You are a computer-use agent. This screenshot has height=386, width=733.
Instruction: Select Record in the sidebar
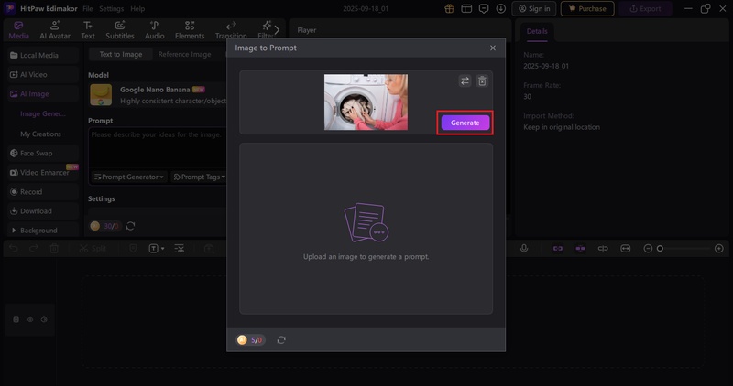click(43, 192)
